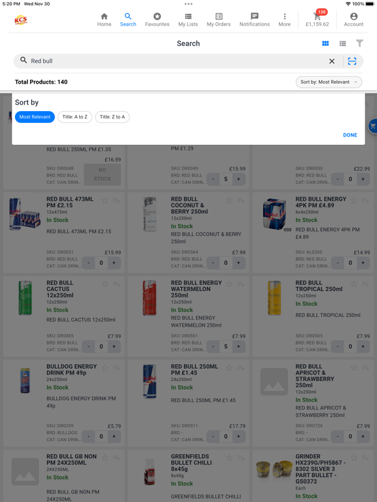Add Red Bull GB Non PM to list
The width and height of the screenshot is (377, 502).
click(117, 458)
